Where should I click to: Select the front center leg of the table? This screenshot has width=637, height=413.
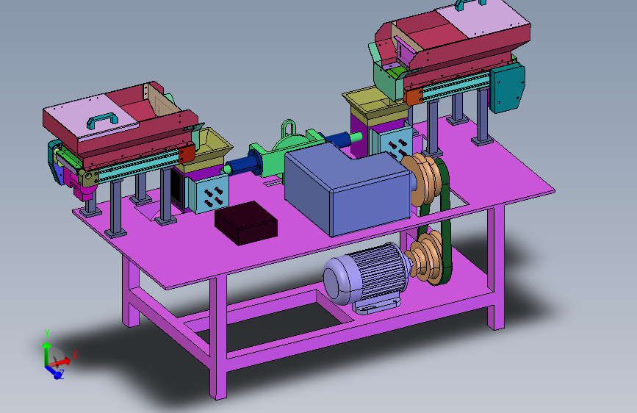click(x=218, y=337)
